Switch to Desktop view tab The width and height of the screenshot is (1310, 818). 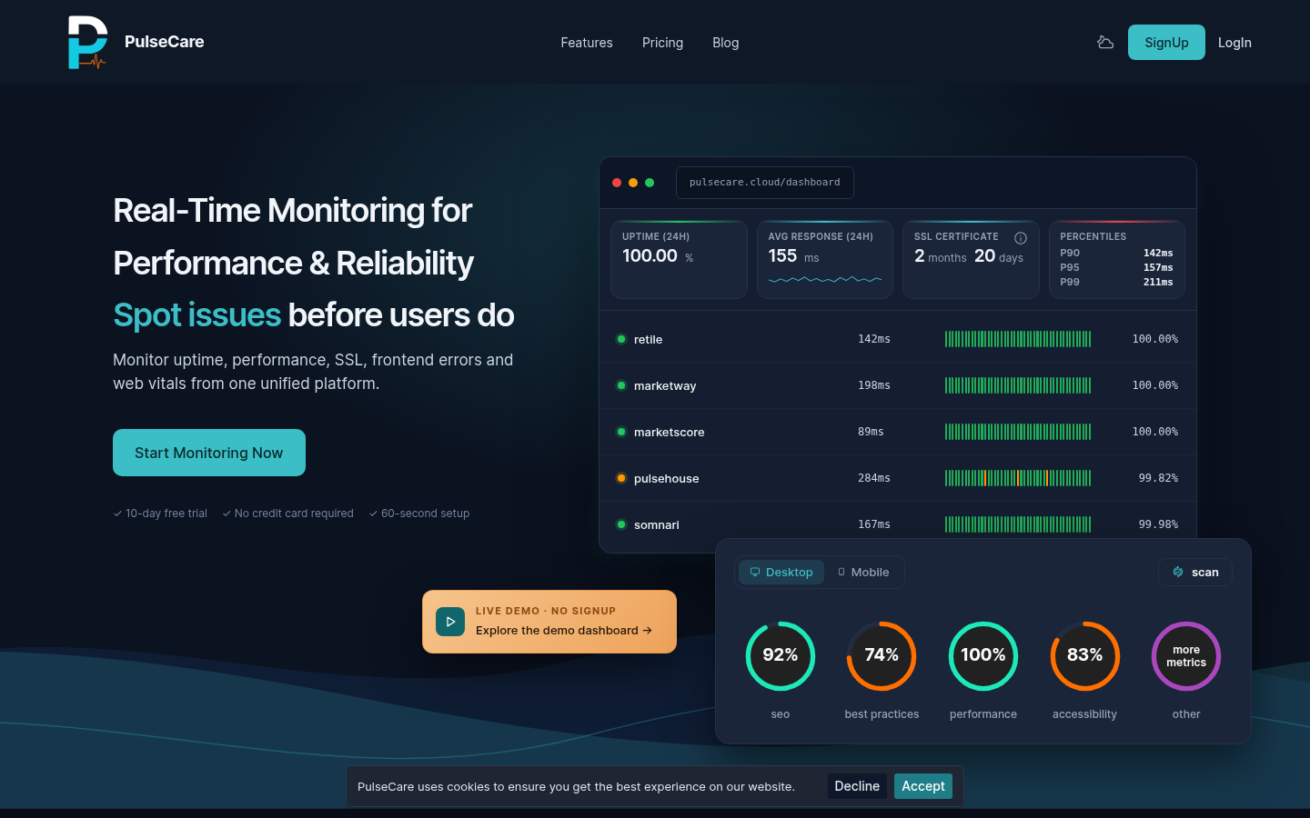781,572
